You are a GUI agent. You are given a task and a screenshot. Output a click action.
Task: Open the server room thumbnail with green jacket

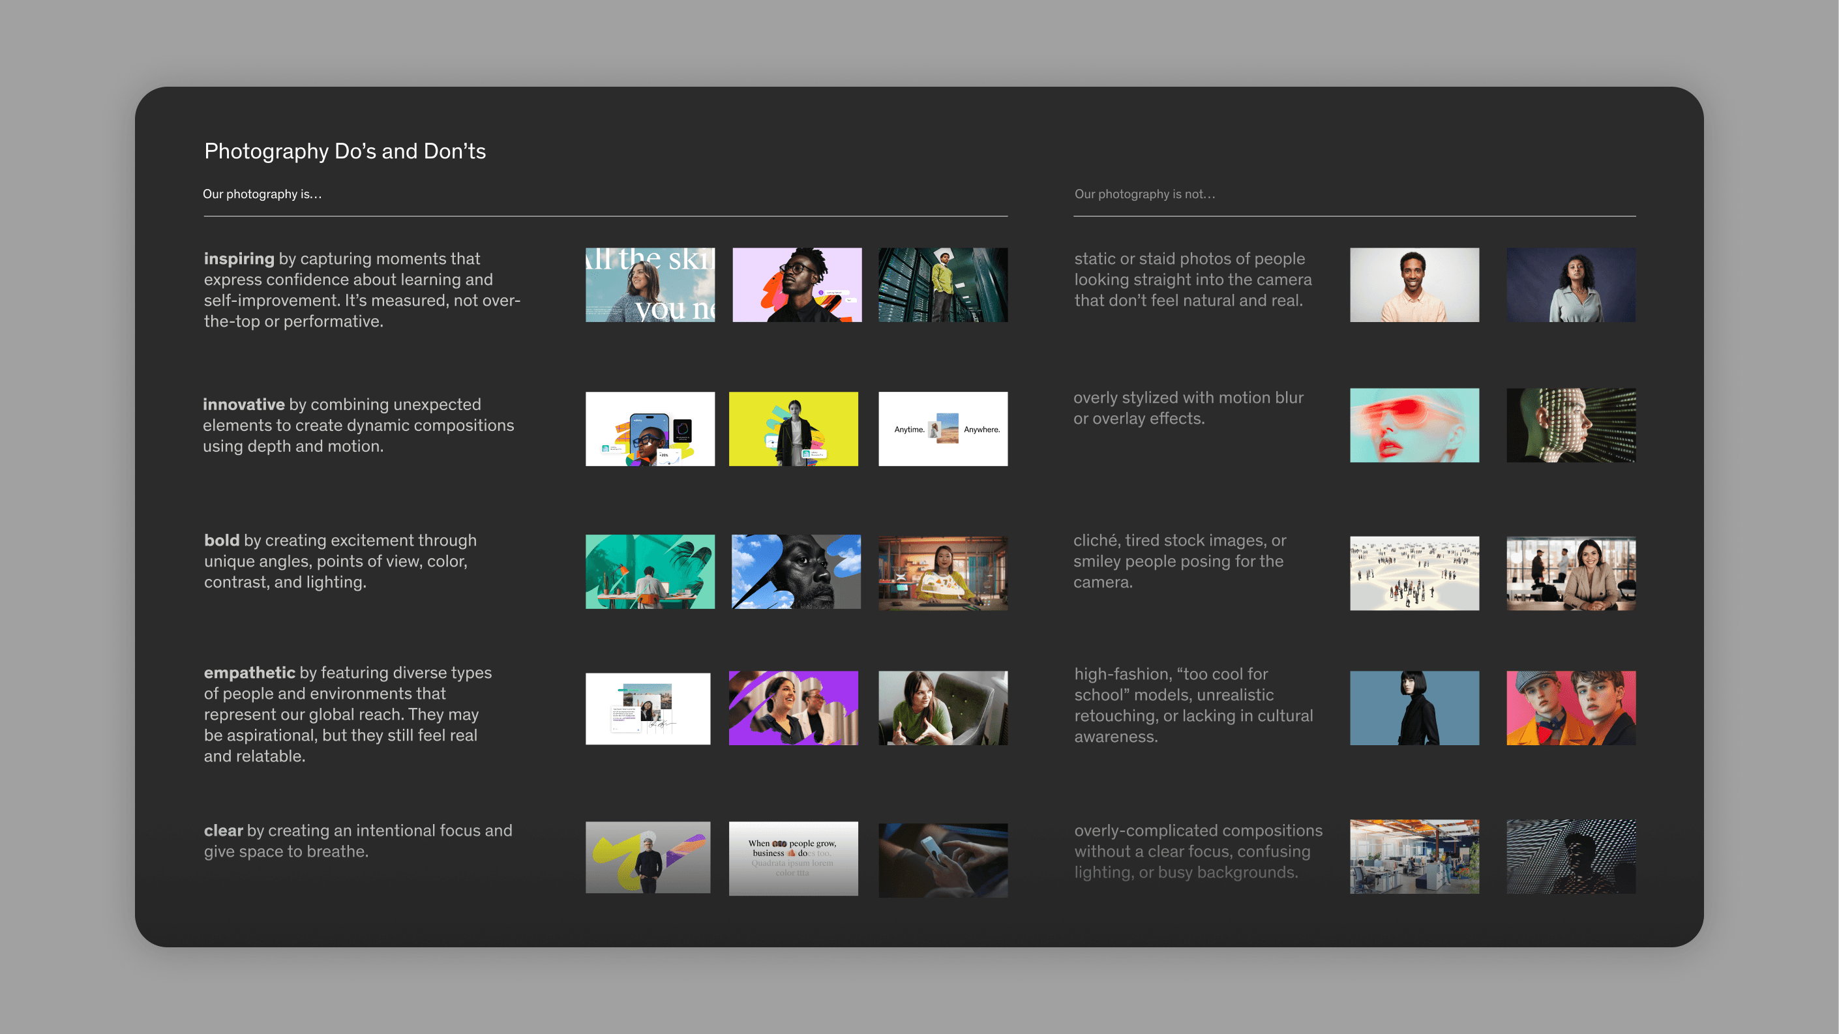click(942, 285)
